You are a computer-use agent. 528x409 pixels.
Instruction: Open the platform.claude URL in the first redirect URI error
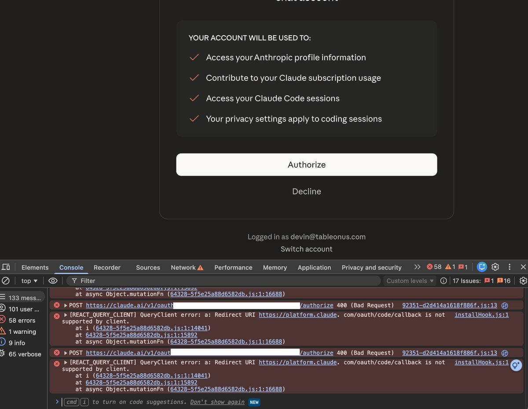coord(298,314)
